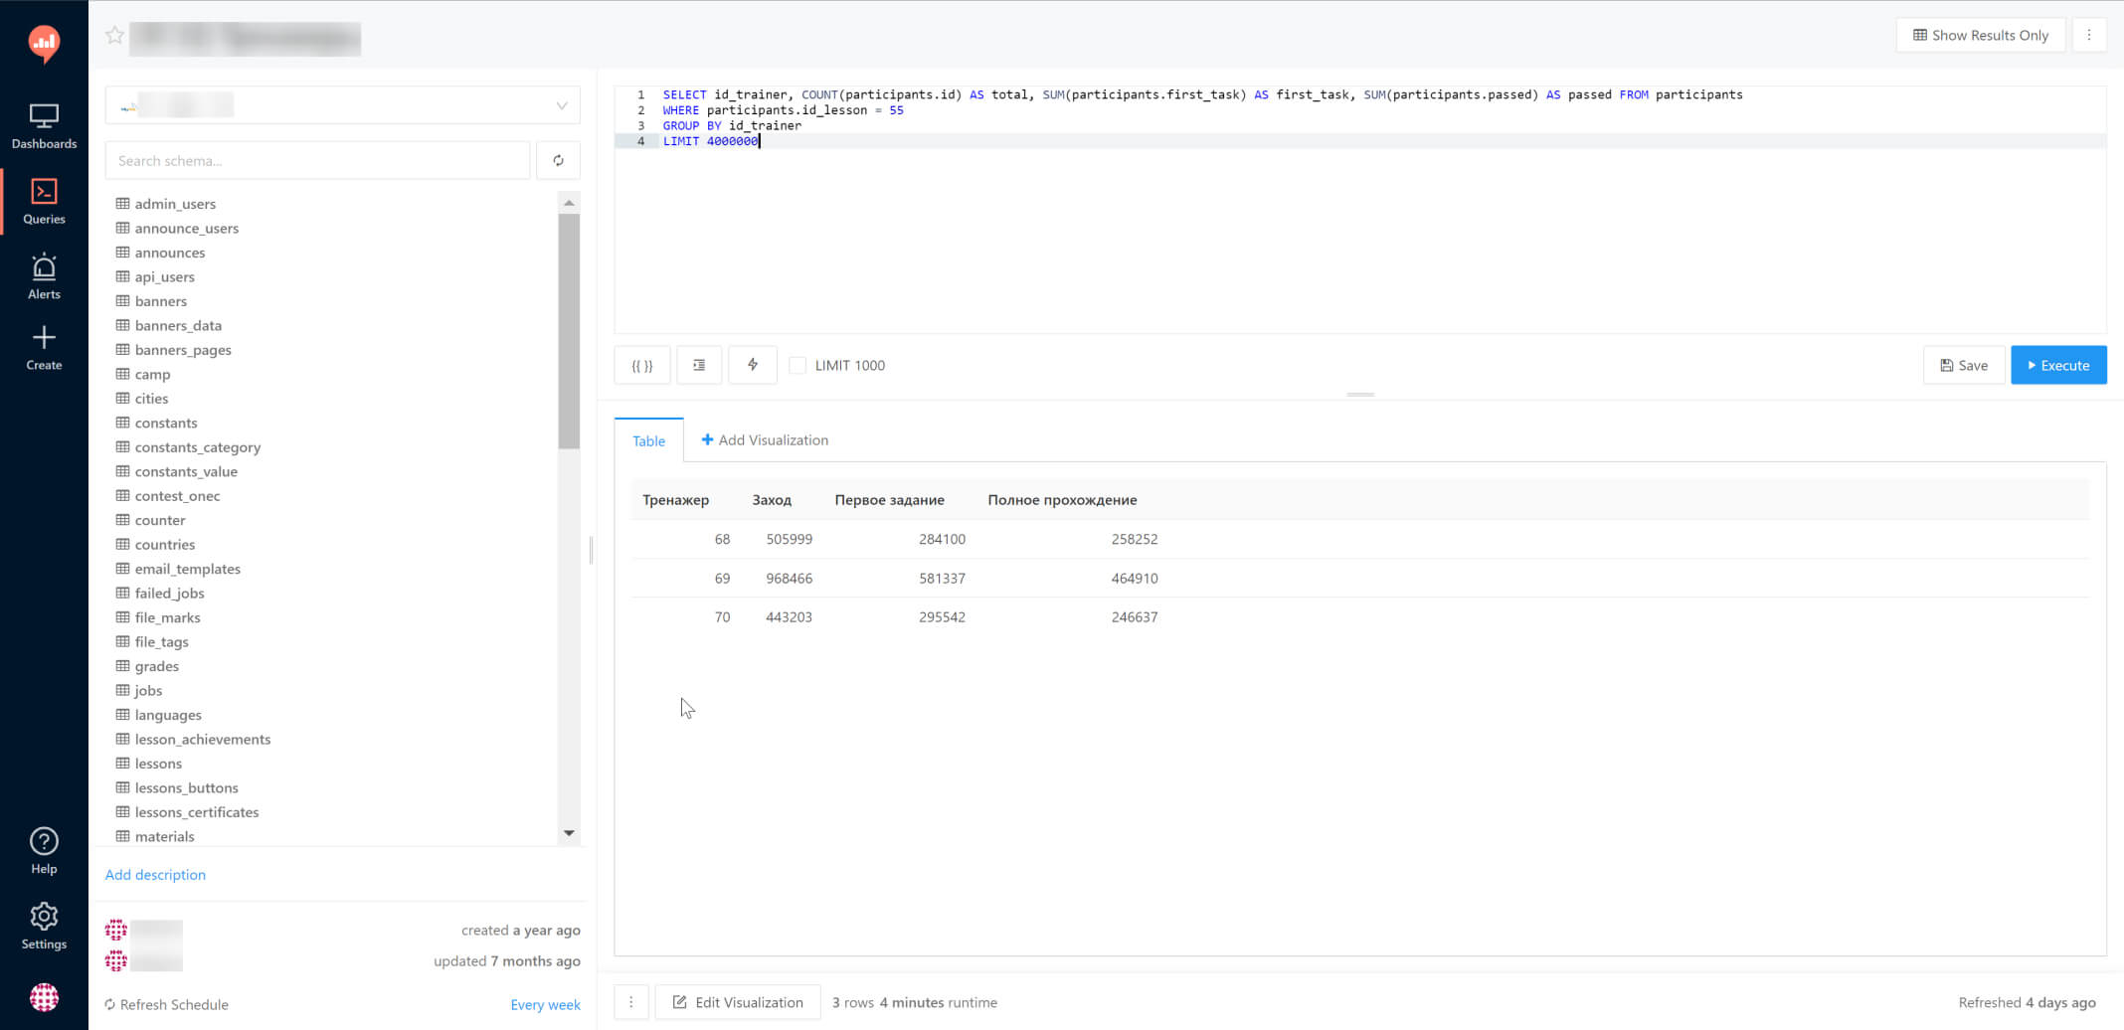Select cell value 968466
This screenshot has height=1030, width=2124.
789,578
